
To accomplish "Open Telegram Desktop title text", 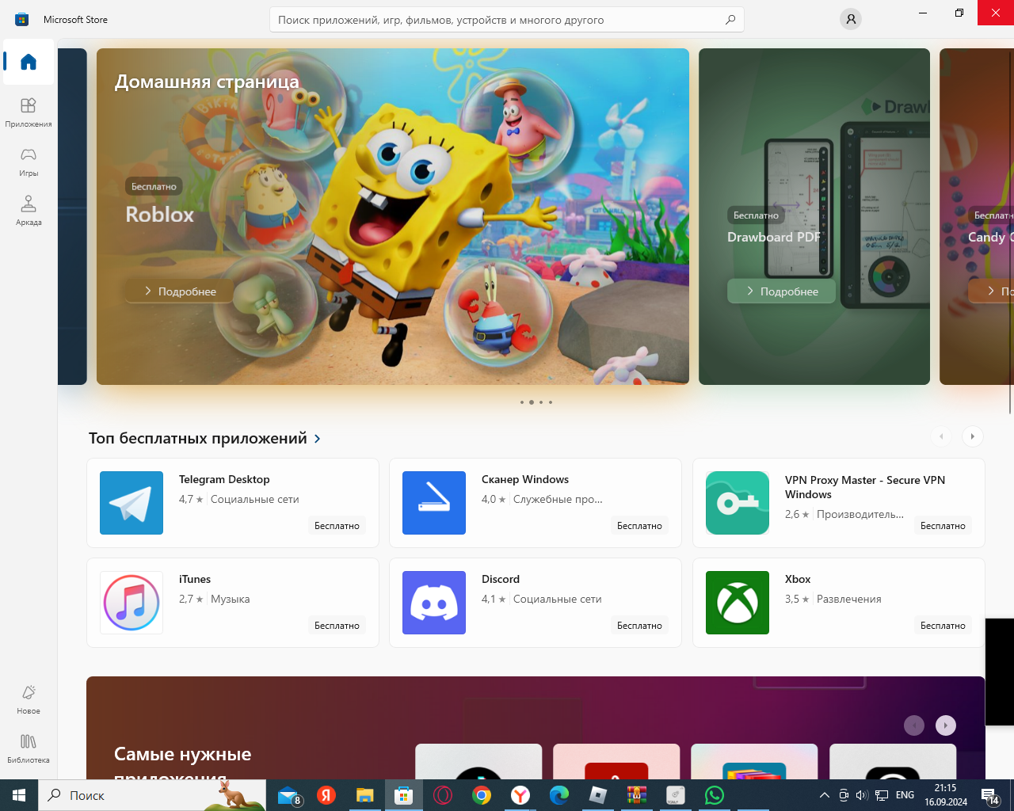I will click(224, 480).
